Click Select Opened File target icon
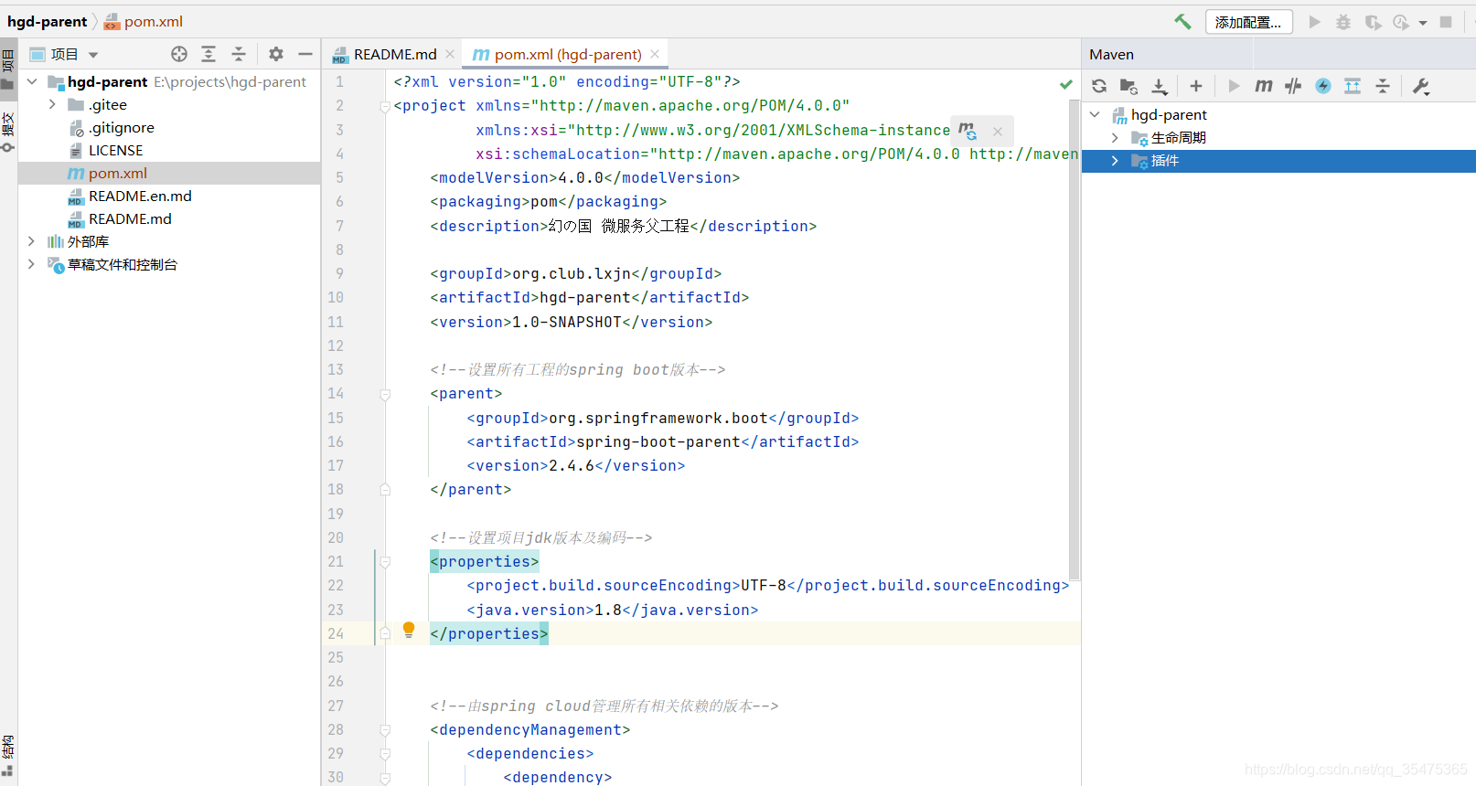Image resolution: width=1476 pixels, height=786 pixels. pyautogui.click(x=179, y=54)
